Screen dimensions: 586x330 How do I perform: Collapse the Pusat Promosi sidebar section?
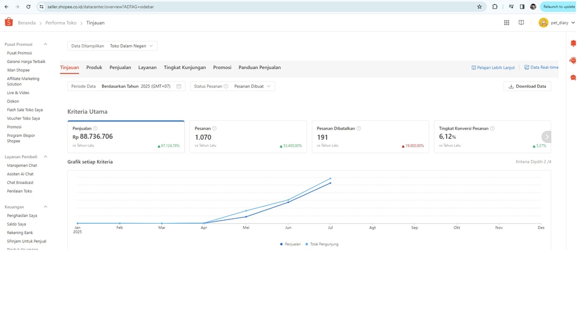click(x=45, y=45)
